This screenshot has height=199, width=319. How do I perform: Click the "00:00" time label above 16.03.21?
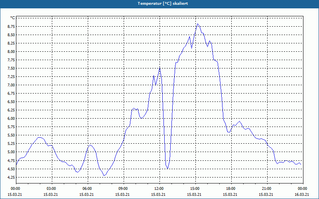(303, 189)
